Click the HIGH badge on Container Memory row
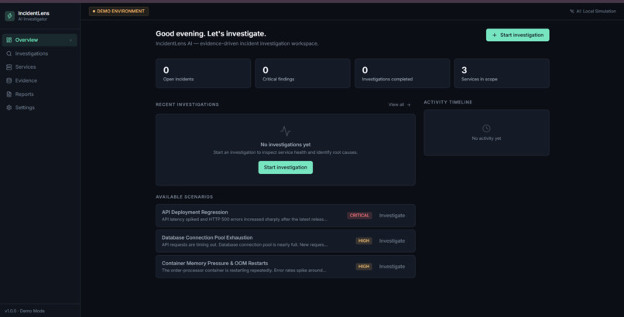This screenshot has width=624, height=317. (364, 267)
